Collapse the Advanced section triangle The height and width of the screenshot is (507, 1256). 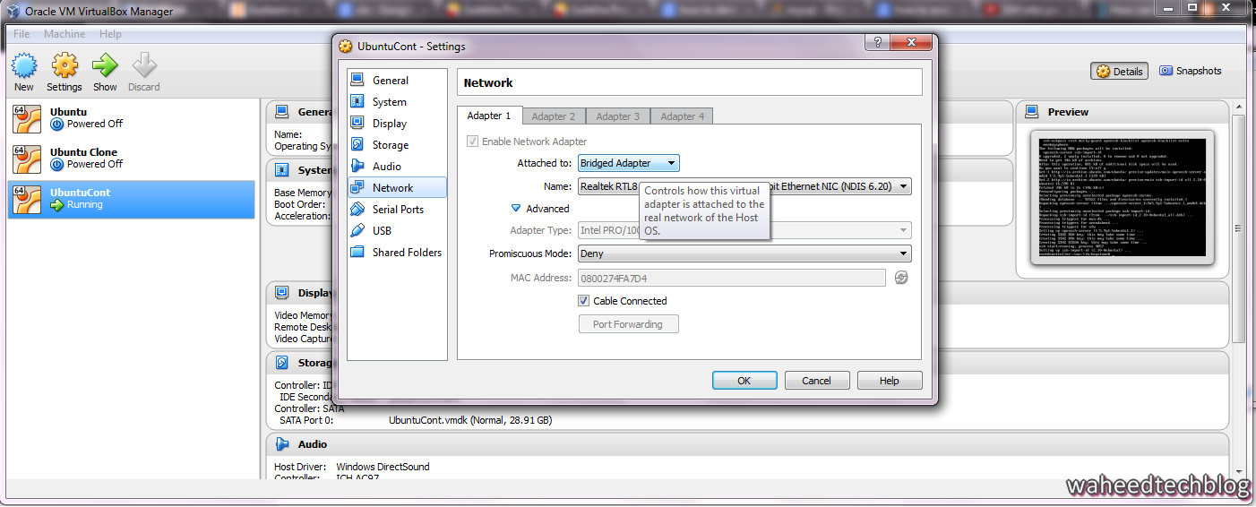coord(516,208)
